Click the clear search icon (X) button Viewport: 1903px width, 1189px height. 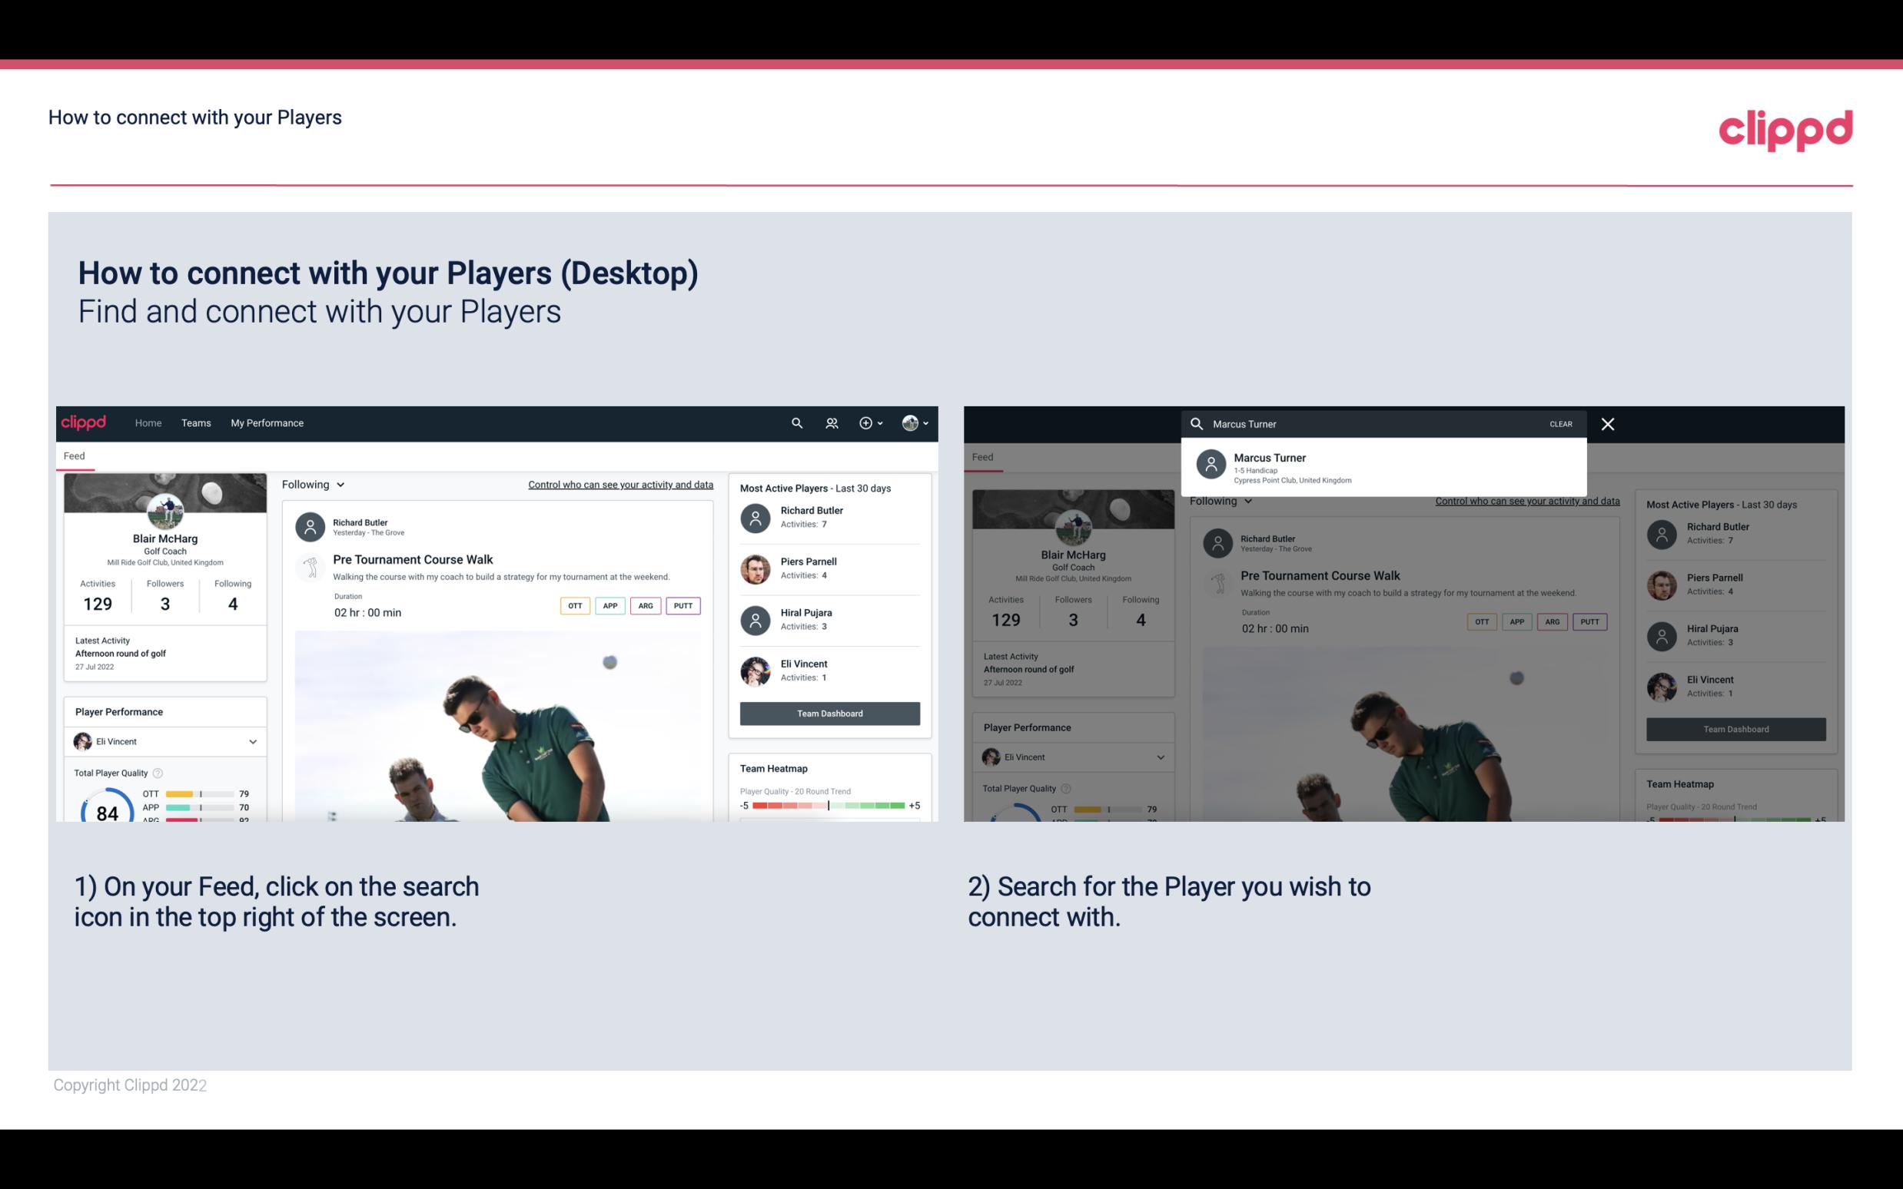click(1607, 423)
